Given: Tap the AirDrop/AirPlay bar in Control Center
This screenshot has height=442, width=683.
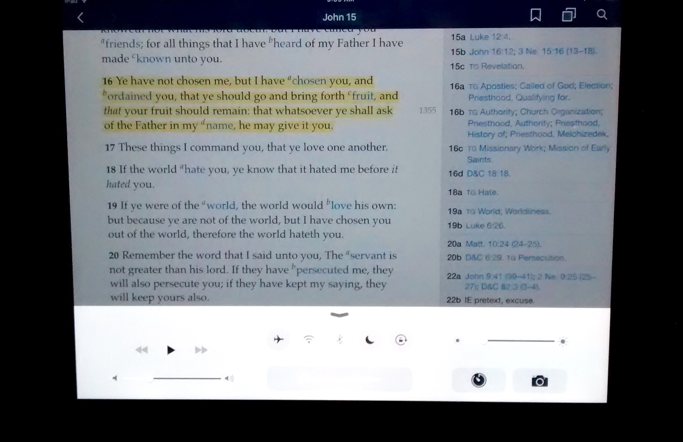Looking at the screenshot, I should [339, 379].
